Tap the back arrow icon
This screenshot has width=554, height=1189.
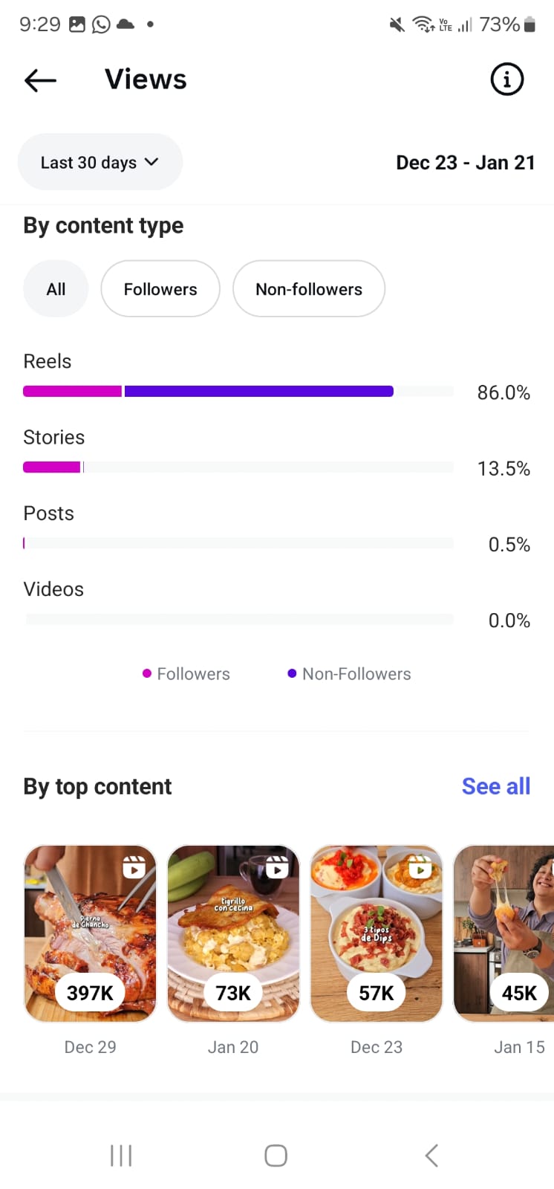[40, 80]
